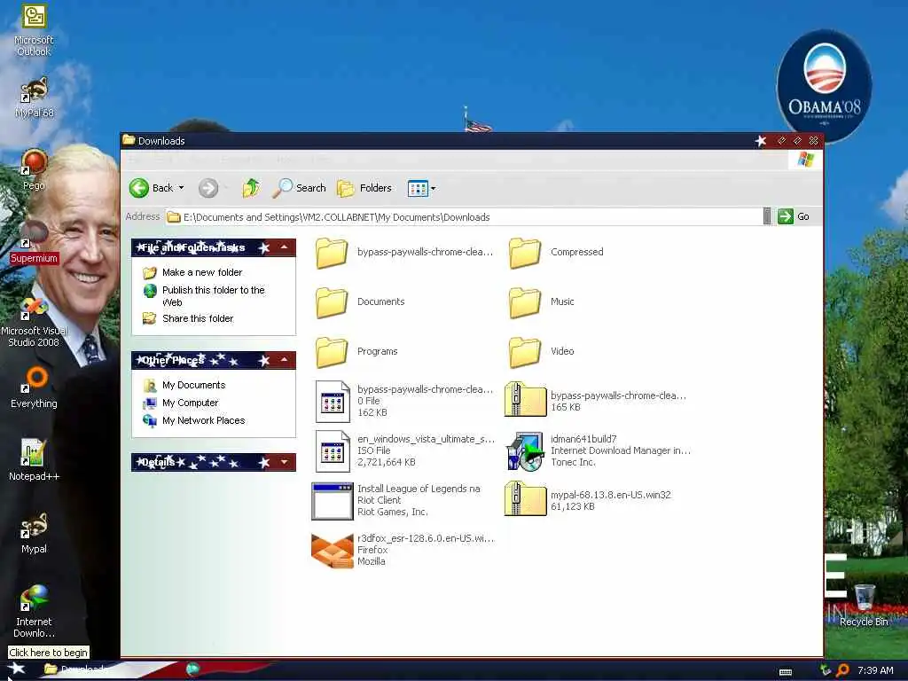
Task: Click the orange Everything search tray icon
Action: [843, 670]
